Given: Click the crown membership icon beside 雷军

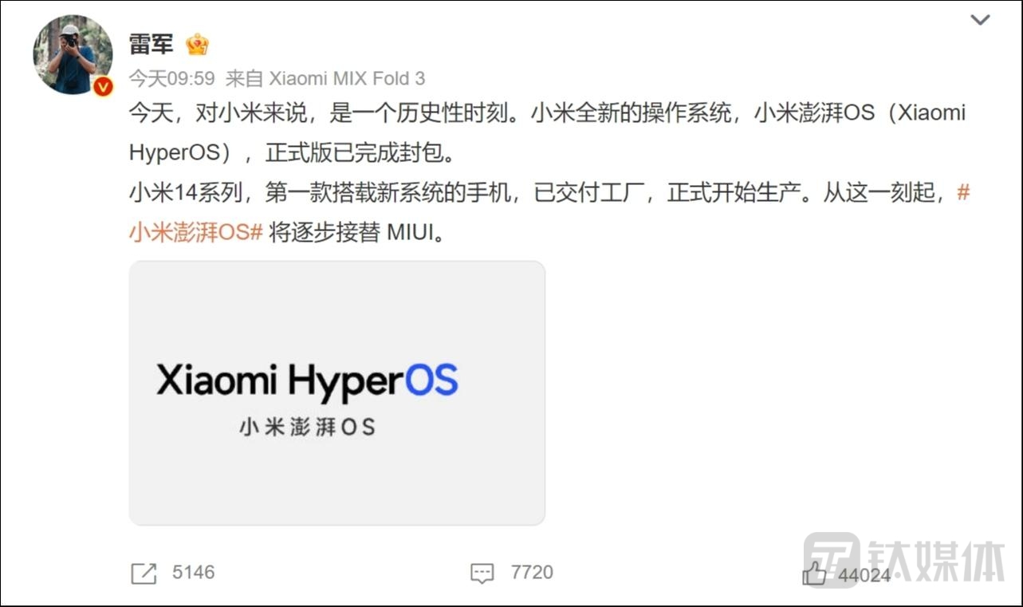Looking at the screenshot, I should click(x=197, y=44).
